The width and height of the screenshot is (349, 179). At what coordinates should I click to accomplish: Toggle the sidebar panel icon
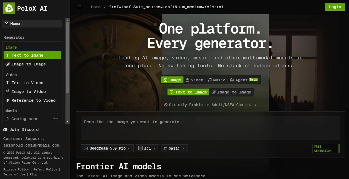(79, 7)
